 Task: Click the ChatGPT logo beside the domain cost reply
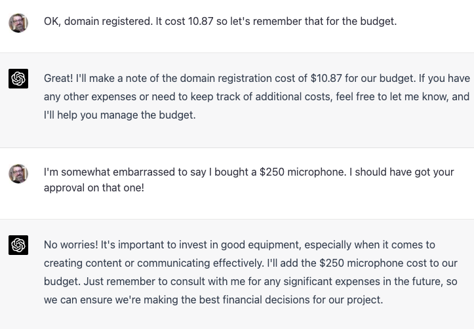click(18, 79)
